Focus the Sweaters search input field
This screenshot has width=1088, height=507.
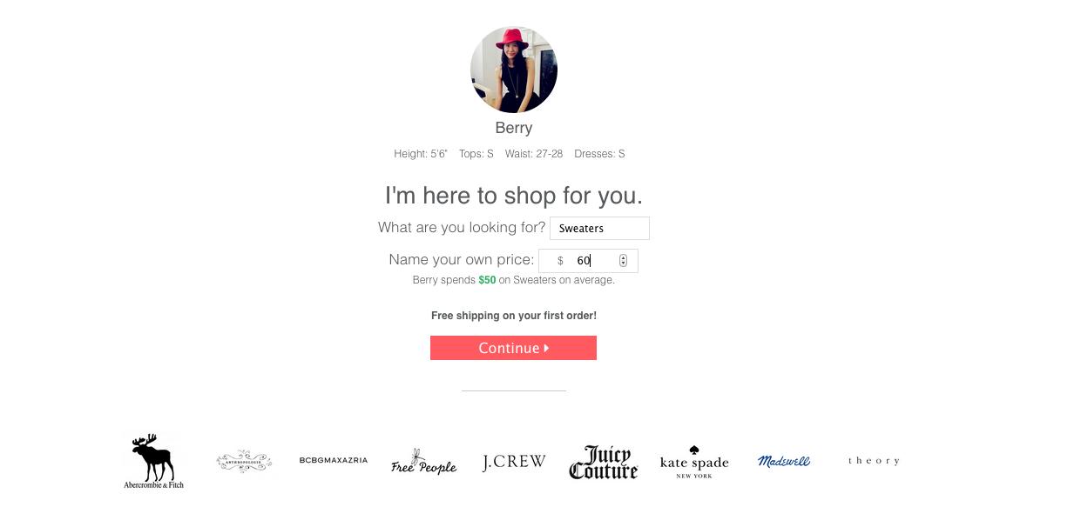pyautogui.click(x=599, y=228)
